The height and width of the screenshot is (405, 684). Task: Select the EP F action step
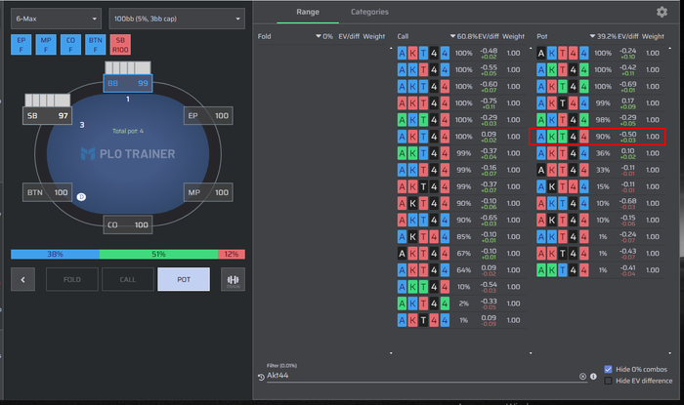[21, 45]
